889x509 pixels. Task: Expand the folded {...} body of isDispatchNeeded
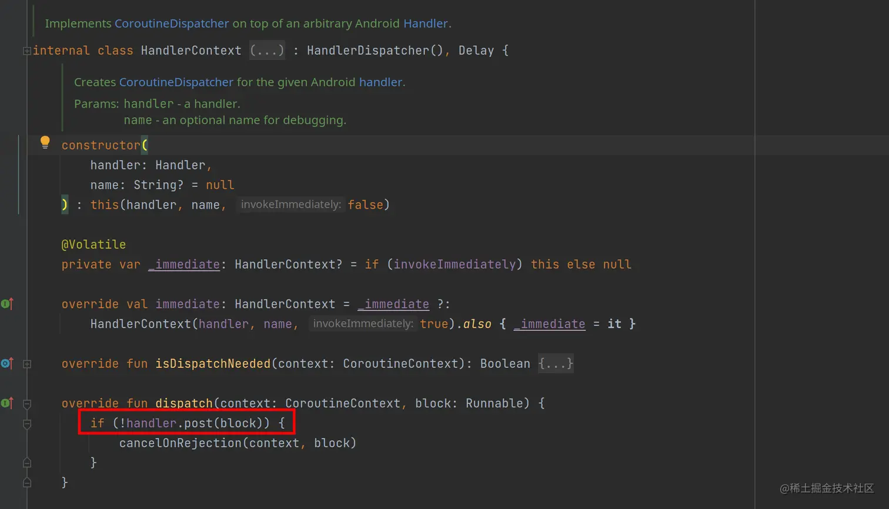click(x=556, y=364)
